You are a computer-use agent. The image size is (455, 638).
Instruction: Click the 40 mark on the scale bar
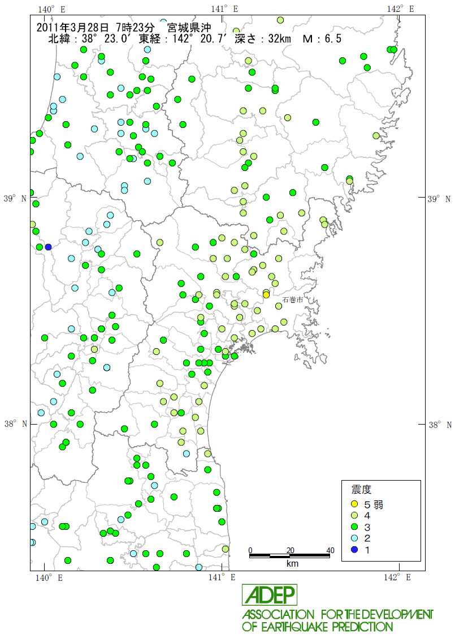[330, 550]
